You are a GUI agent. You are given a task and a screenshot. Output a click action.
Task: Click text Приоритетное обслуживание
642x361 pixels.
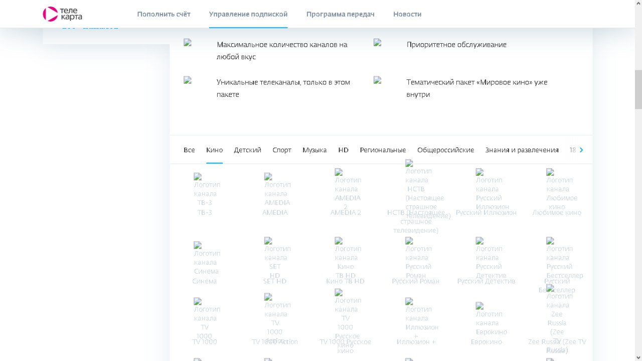click(456, 45)
